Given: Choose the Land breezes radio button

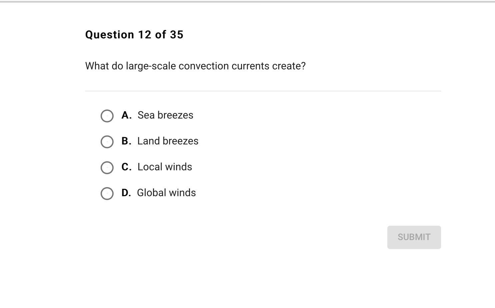Looking at the screenshot, I should click(107, 142).
